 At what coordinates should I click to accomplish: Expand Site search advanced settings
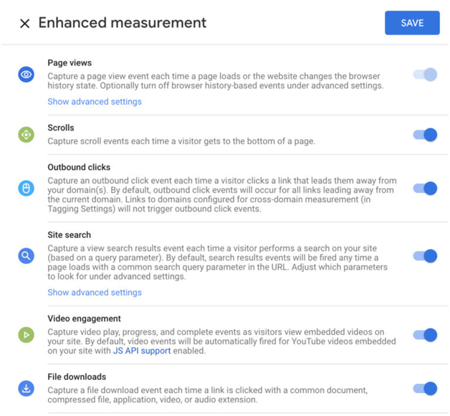(x=95, y=292)
